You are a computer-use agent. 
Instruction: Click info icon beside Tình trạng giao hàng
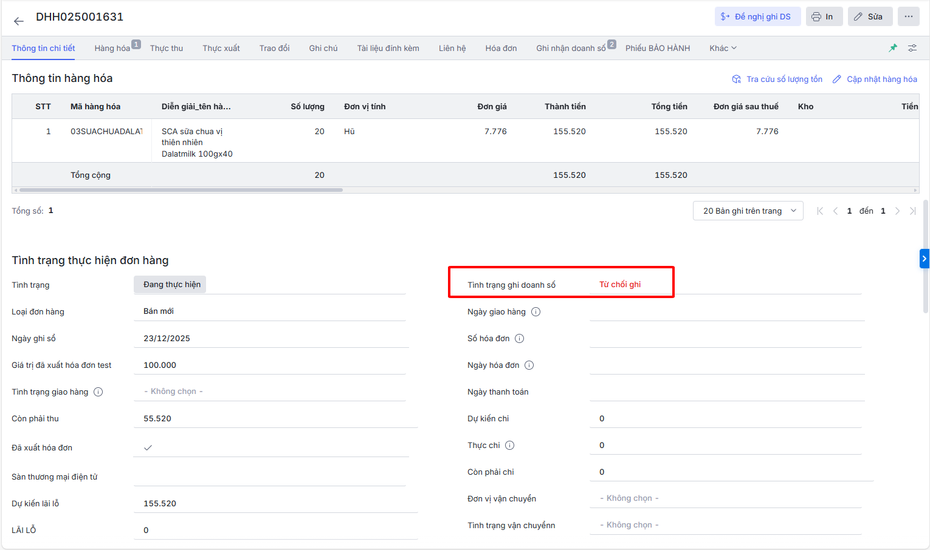[98, 392]
